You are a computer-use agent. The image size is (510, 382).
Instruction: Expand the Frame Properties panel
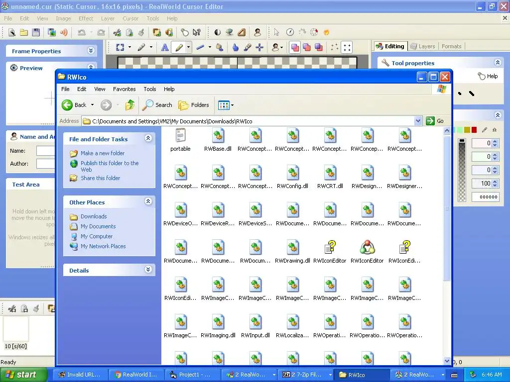pyautogui.click(x=91, y=51)
